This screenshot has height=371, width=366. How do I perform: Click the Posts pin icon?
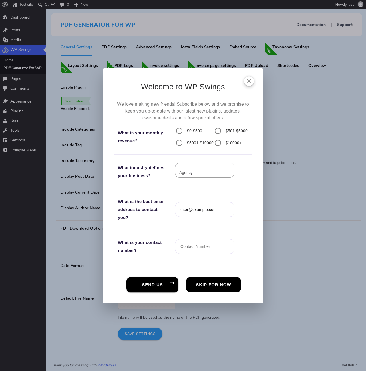click(5, 30)
